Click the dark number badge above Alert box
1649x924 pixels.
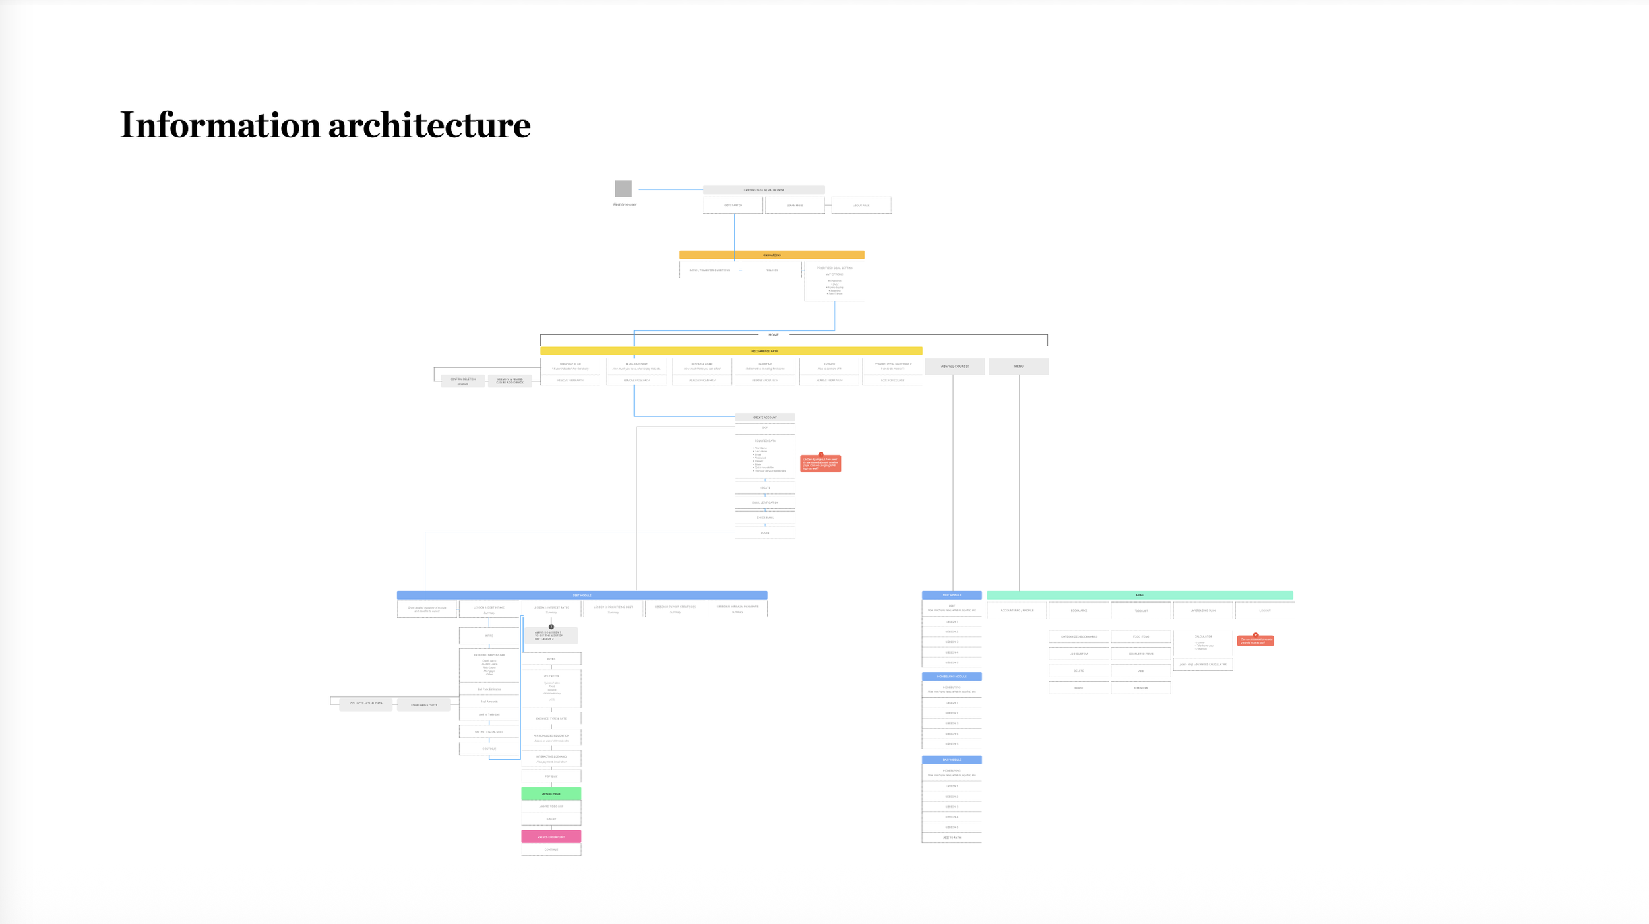(551, 627)
